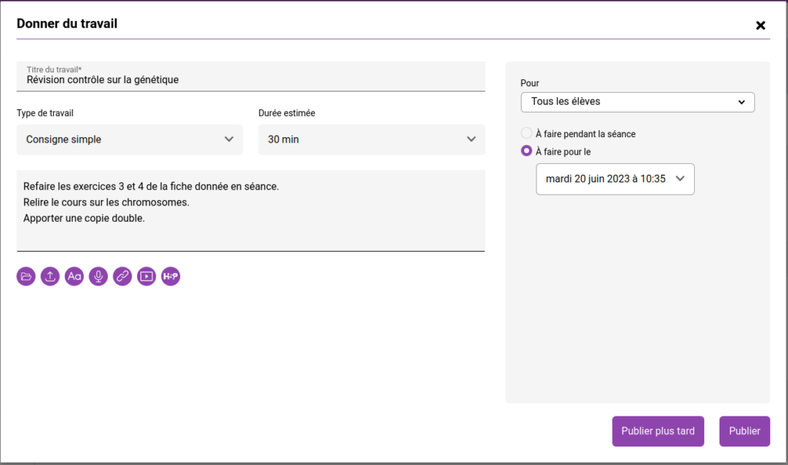This screenshot has height=465, width=788.
Task: Click the upload file icon
Action: pyautogui.click(x=50, y=276)
